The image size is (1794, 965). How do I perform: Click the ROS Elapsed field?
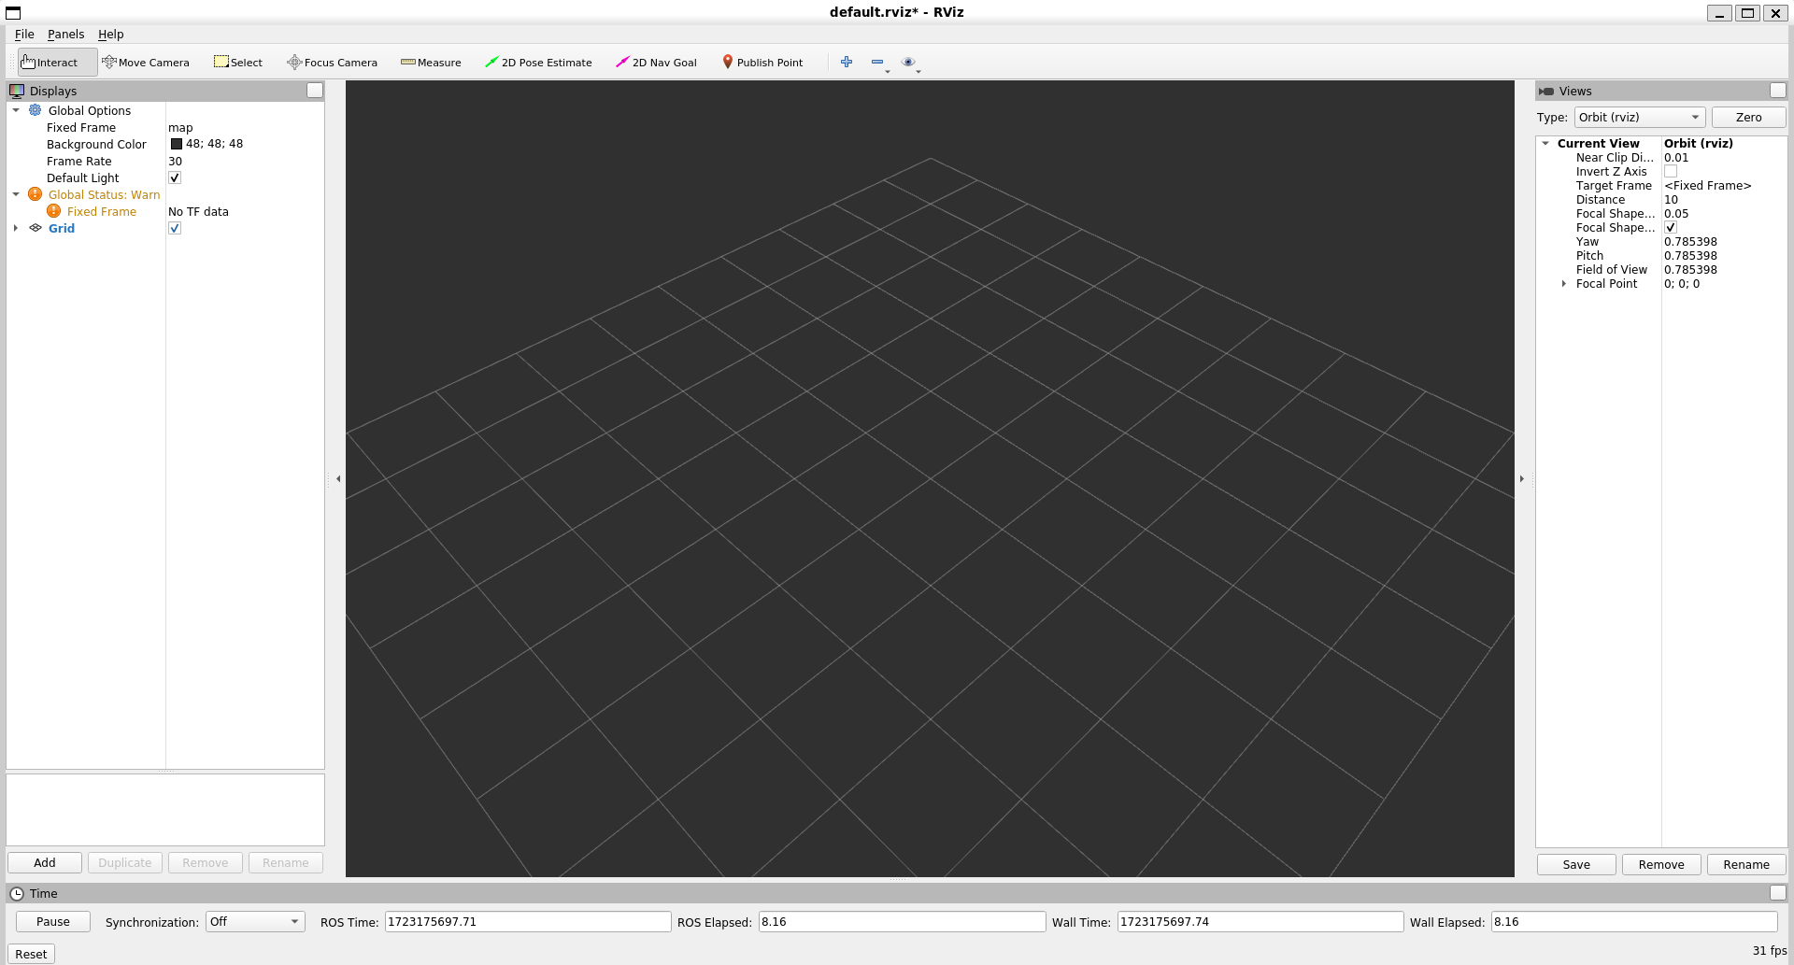pyautogui.click(x=902, y=922)
